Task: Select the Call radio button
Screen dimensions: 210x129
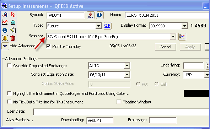Action: pyautogui.click(x=156, y=84)
